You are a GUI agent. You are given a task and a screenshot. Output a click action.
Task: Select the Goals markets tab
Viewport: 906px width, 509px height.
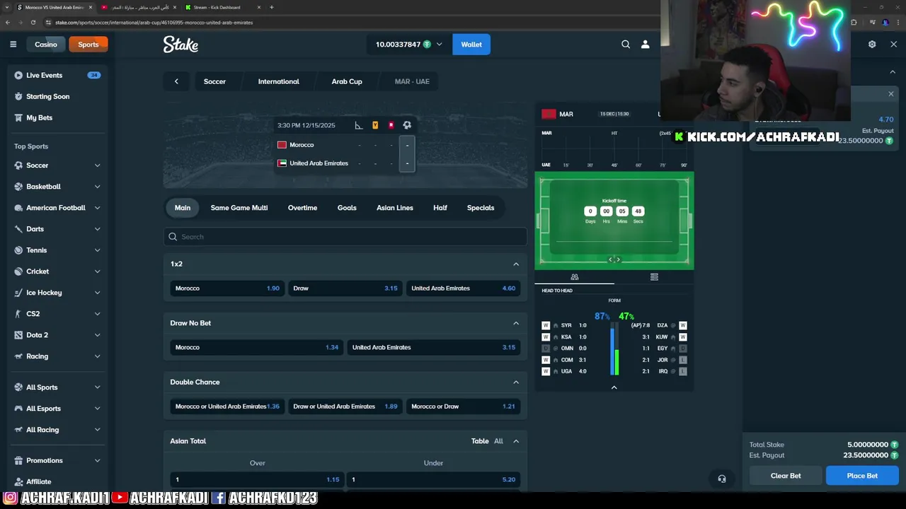click(347, 208)
